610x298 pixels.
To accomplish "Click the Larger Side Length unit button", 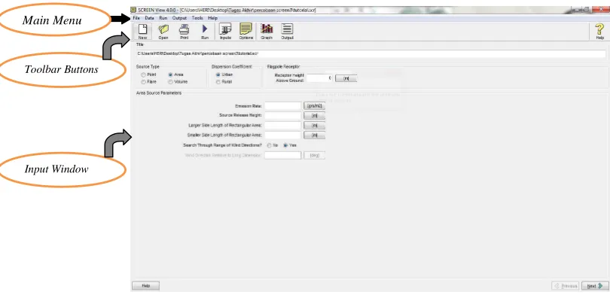I will (x=314, y=126).
